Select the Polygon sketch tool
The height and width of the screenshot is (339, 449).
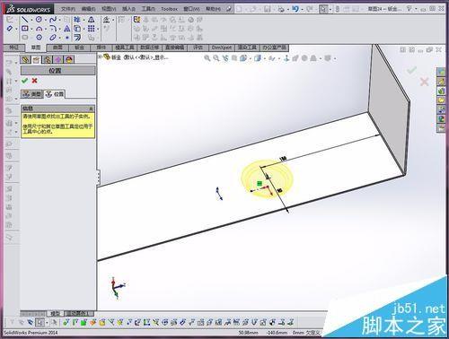39,38
